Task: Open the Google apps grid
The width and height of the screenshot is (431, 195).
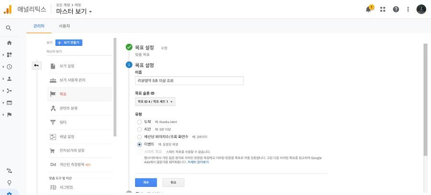Action: pos(382,10)
